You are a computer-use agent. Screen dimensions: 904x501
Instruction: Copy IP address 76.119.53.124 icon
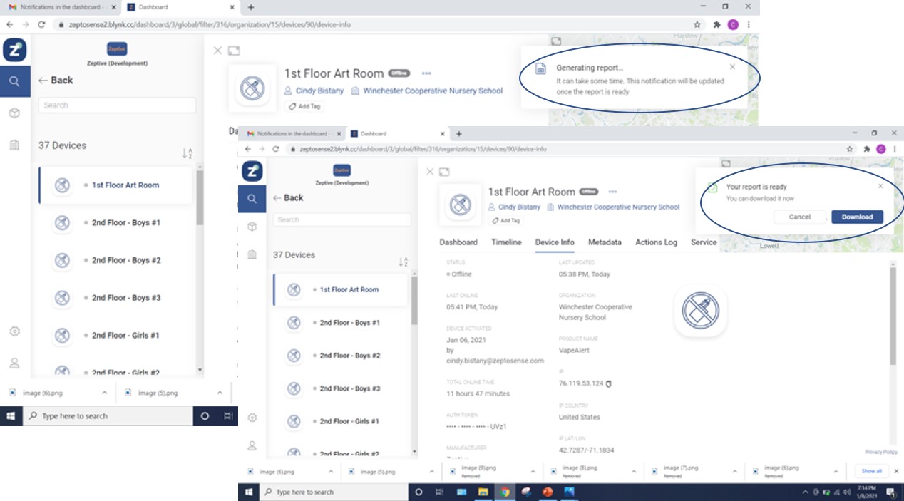[x=608, y=384]
